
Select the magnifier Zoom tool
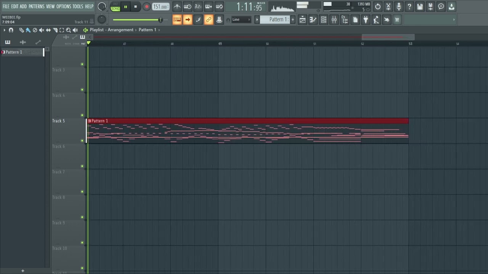69,30
